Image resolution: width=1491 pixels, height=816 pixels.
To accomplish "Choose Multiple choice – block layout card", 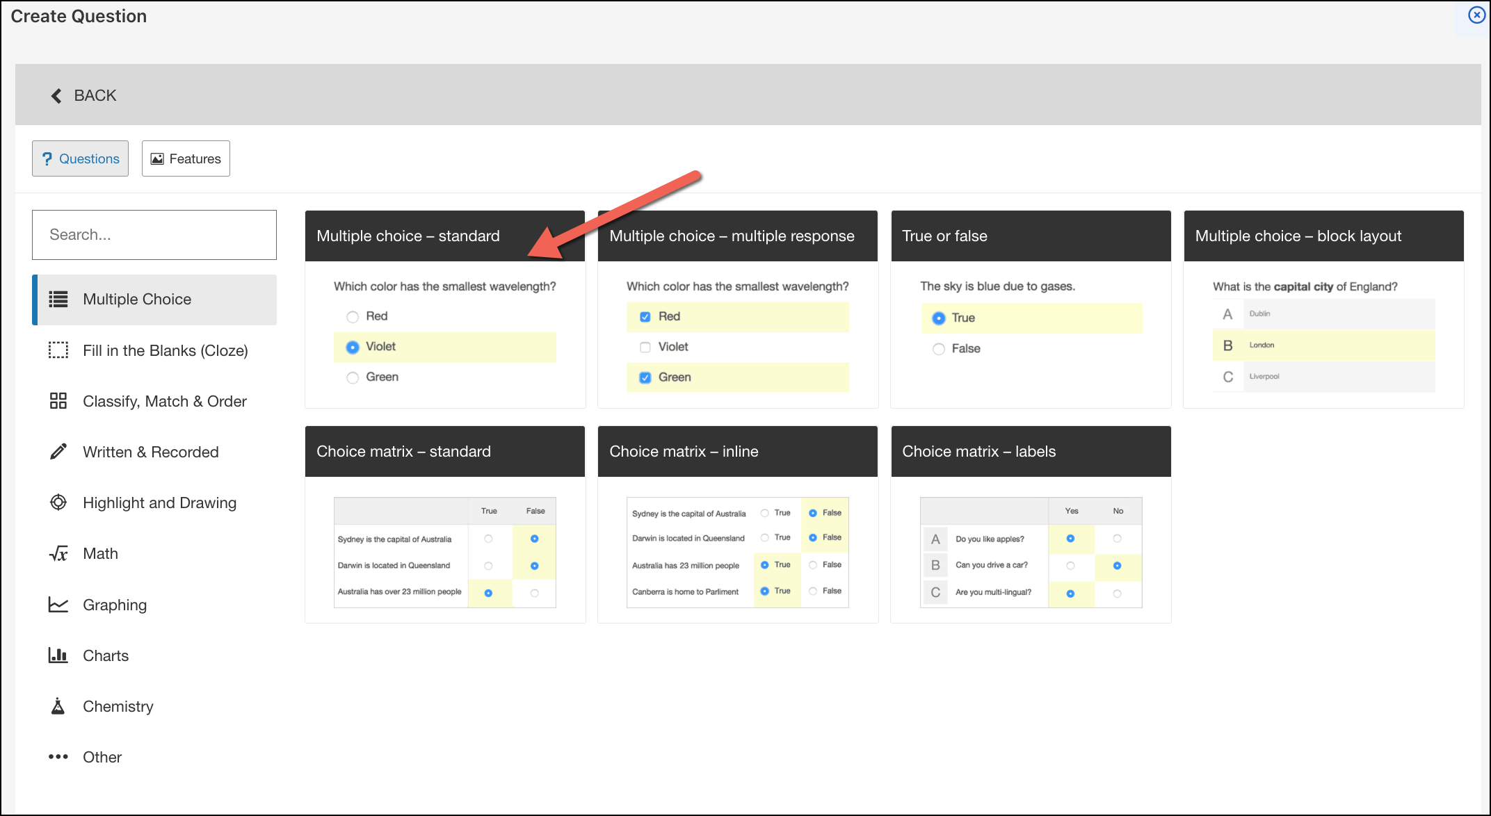I will coord(1323,309).
